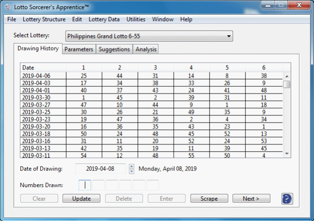Click the Scrape button
The width and height of the screenshot is (314, 221).
pos(209,199)
